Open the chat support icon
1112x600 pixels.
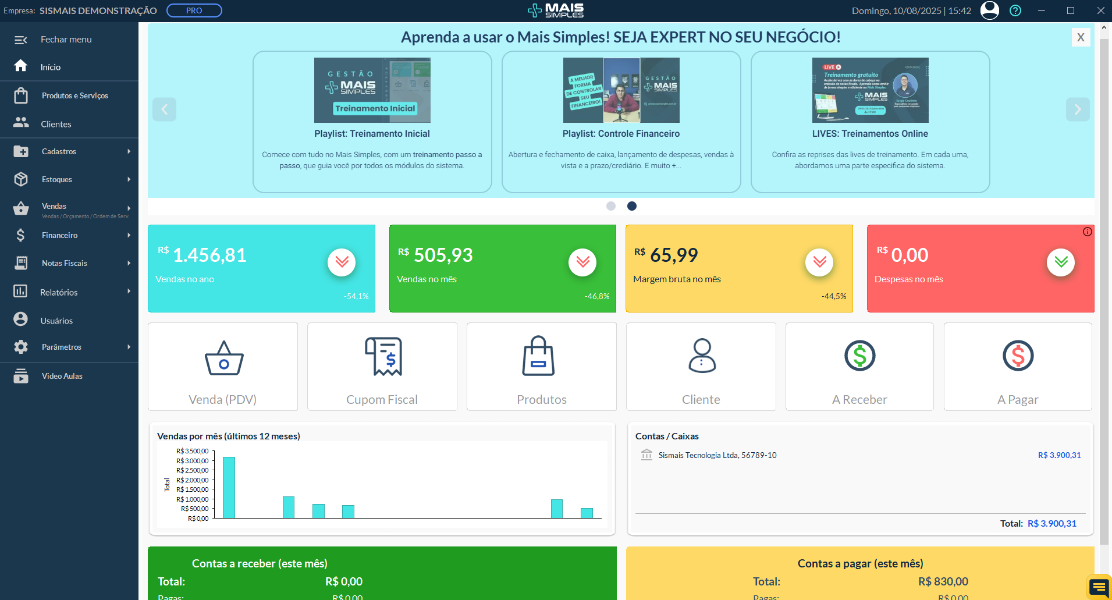click(x=1099, y=587)
